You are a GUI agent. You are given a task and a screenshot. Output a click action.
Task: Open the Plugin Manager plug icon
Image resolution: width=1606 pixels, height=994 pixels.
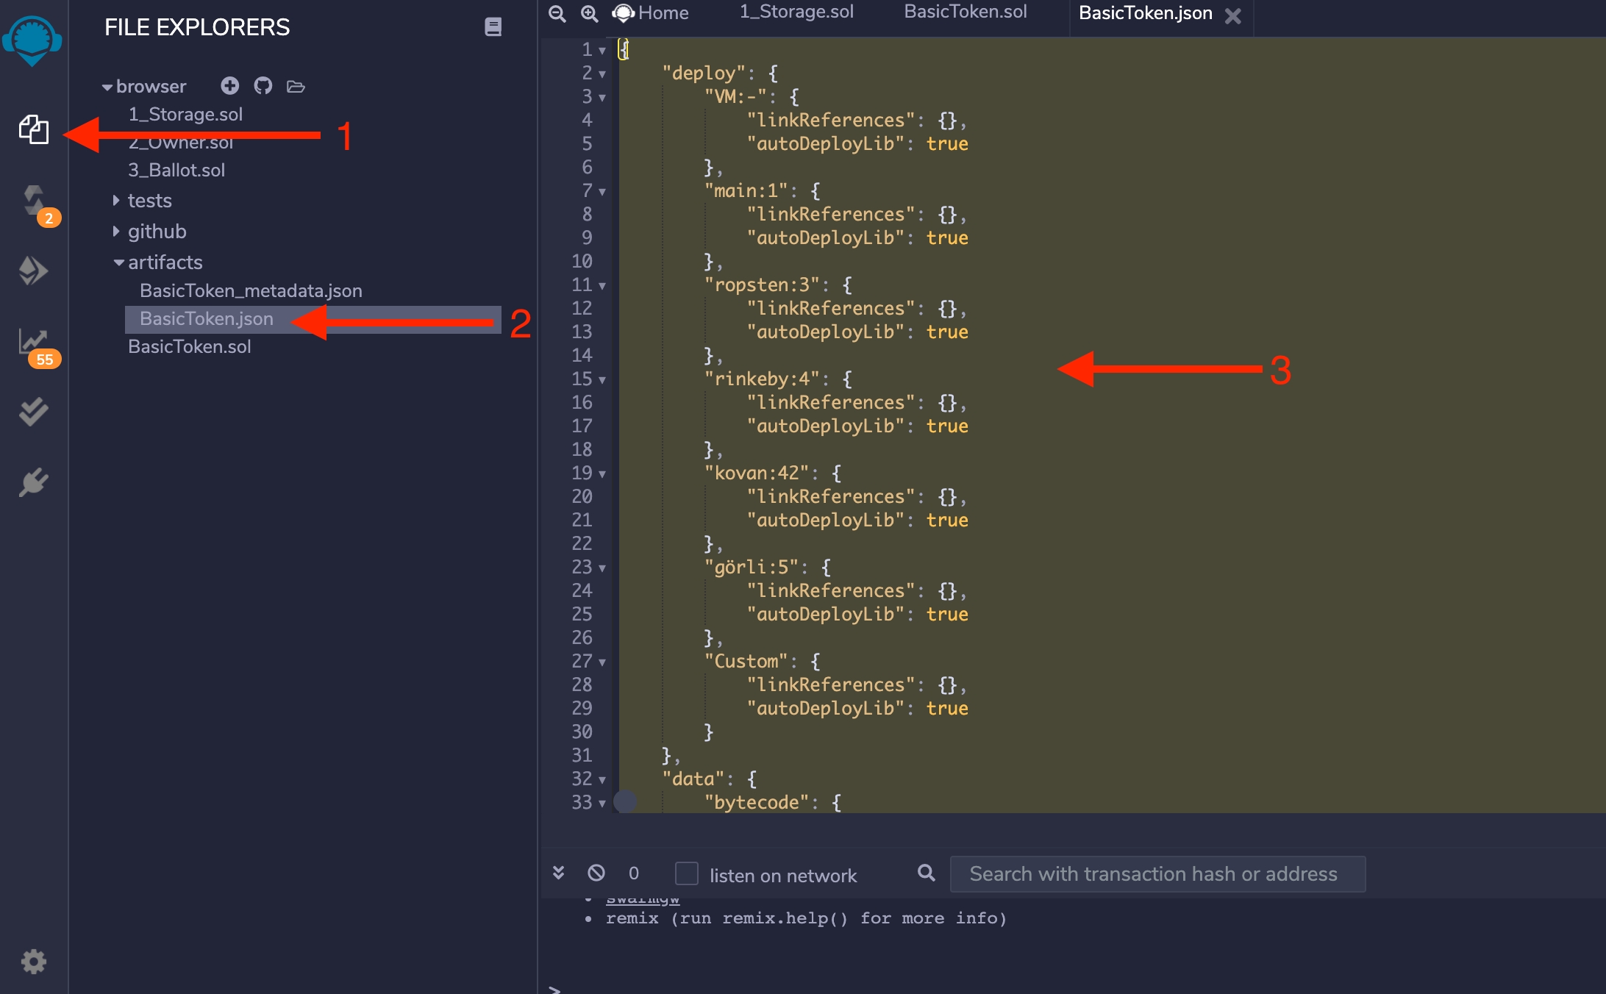(x=33, y=483)
